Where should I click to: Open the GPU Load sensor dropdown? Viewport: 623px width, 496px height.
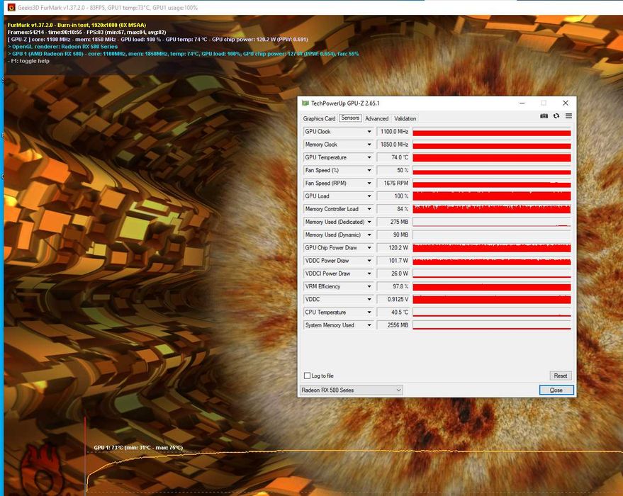point(369,196)
